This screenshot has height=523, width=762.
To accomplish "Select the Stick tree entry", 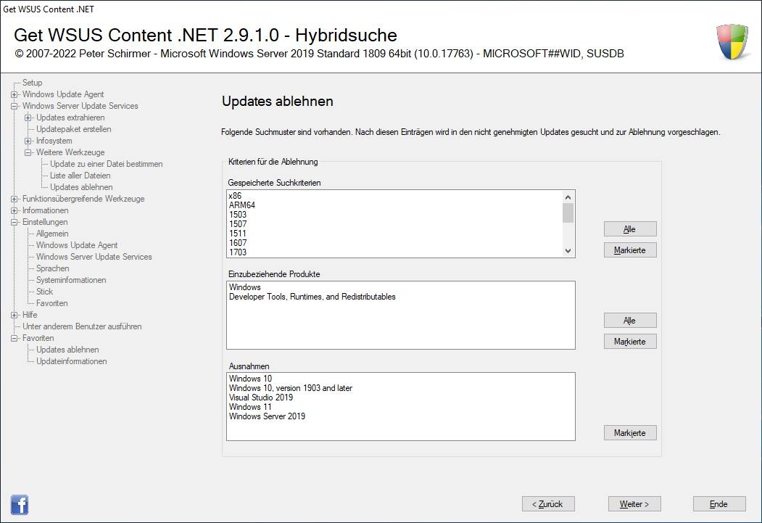I will click(x=44, y=292).
